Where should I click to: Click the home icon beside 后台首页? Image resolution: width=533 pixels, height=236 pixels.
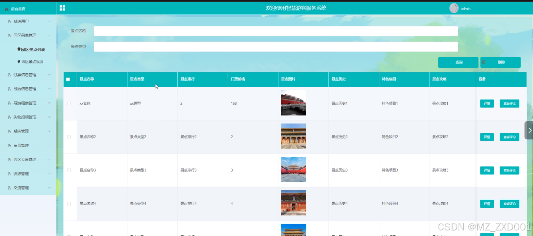[7, 9]
